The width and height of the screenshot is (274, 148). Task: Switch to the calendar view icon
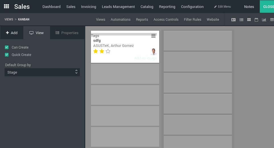tap(256, 20)
